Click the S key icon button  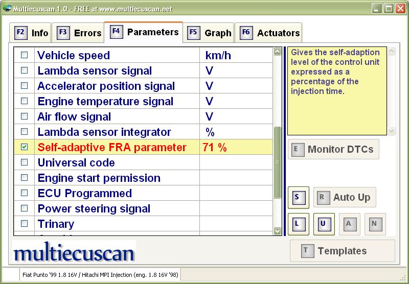[299, 198]
